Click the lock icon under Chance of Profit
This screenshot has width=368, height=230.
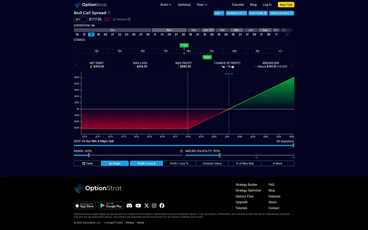(x=233, y=67)
